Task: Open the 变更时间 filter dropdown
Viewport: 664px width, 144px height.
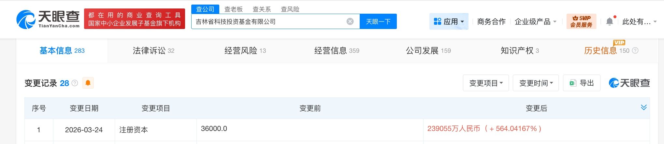Action: click(x=536, y=83)
